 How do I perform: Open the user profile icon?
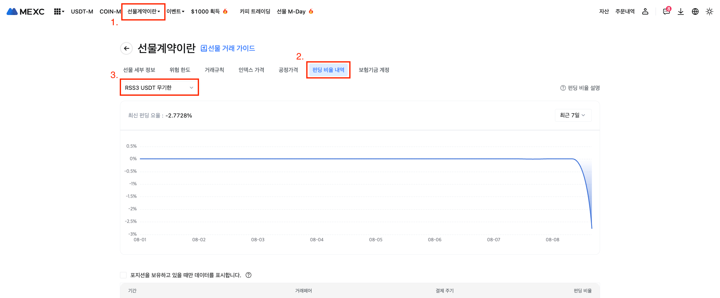pos(645,11)
